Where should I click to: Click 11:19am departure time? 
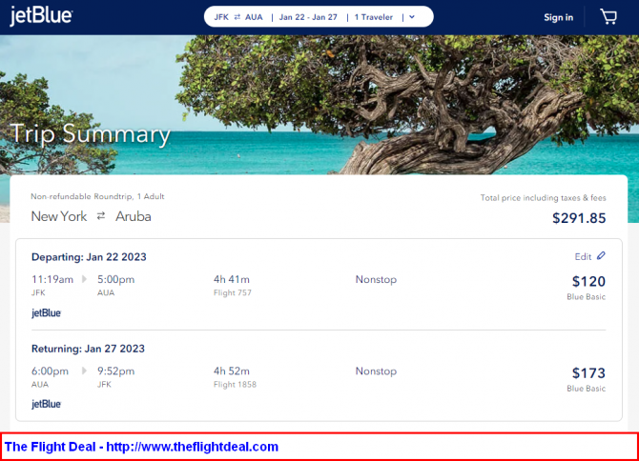(x=52, y=279)
